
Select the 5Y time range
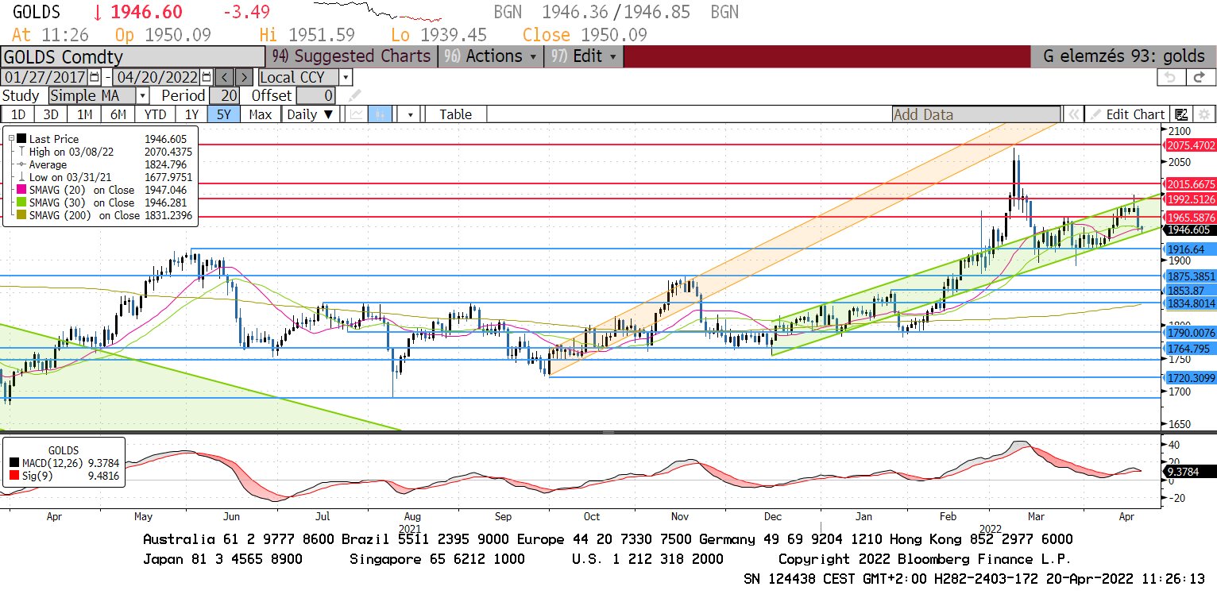click(224, 114)
